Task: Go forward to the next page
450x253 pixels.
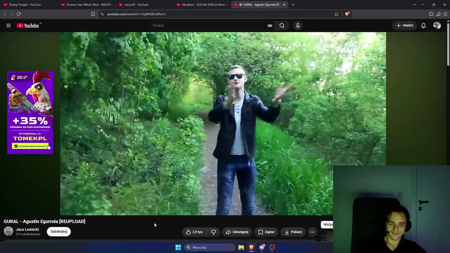Action: 11,14
